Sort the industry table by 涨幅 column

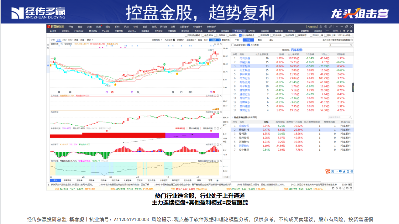[x=281, y=55]
